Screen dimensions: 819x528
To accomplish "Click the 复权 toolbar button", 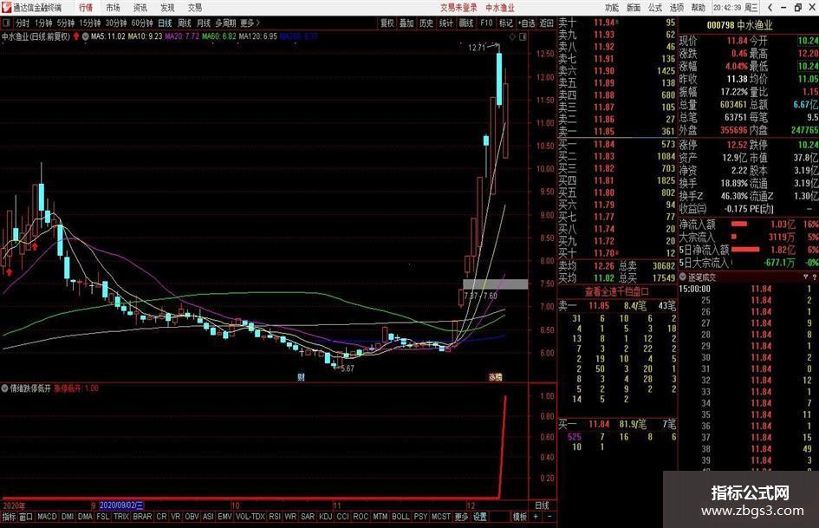I will [x=387, y=23].
